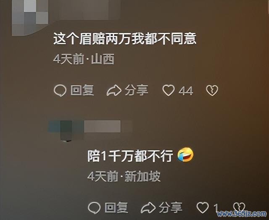Click the share arrow icon on Singapore comment
The image size is (269, 220).
pos(148,208)
